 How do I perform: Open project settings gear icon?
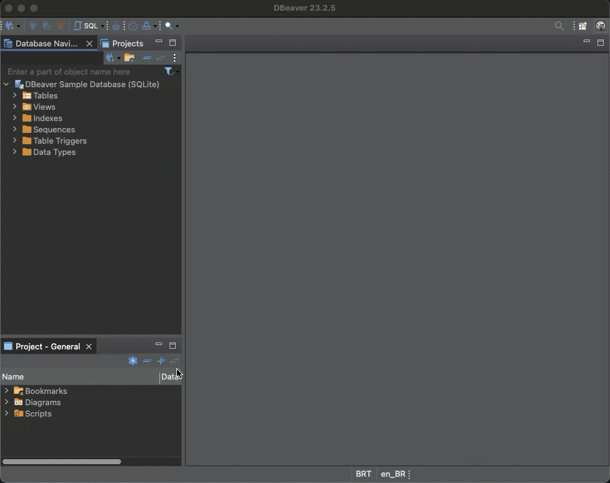133,361
